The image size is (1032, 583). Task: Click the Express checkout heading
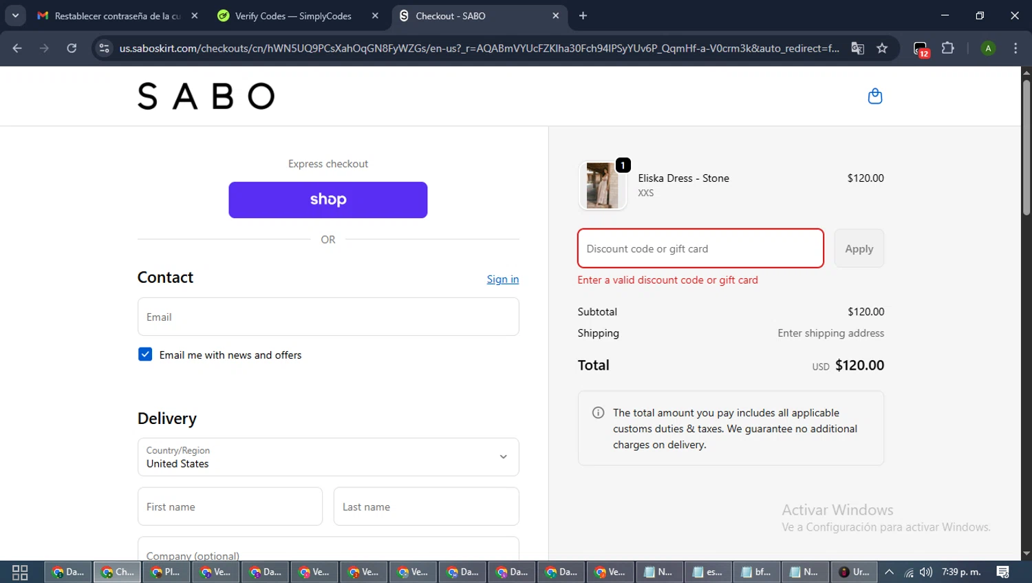click(328, 164)
